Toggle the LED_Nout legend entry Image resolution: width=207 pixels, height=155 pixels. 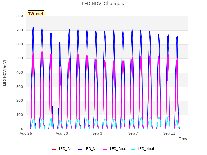pos(143,149)
